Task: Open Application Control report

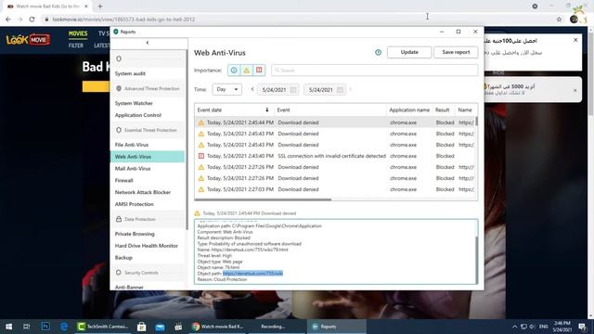Action: 138,115
